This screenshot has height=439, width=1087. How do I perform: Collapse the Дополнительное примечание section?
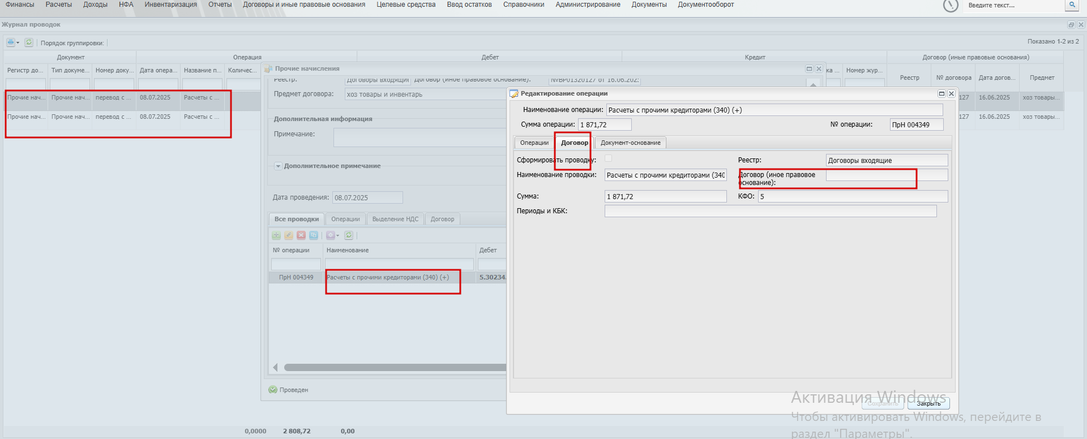tap(278, 166)
